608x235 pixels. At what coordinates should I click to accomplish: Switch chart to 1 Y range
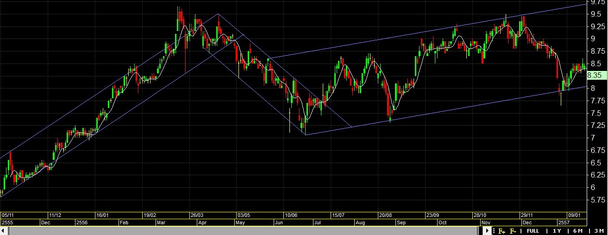point(557,231)
